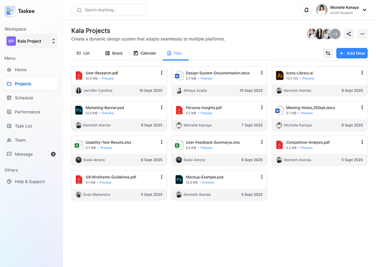The height and width of the screenshot is (267, 376).
Task: Open Message in sidebar menu
Action: pos(31,154)
